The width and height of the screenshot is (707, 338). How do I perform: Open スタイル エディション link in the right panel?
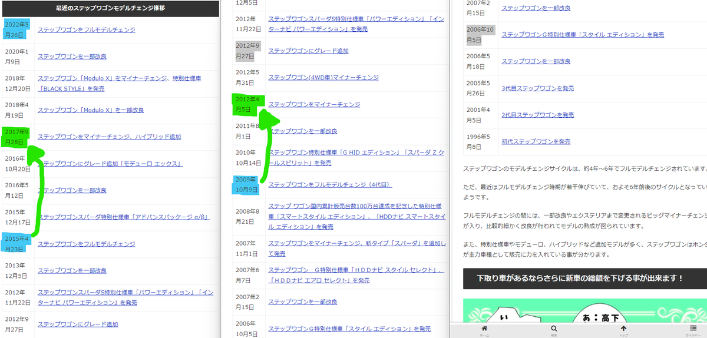pos(583,35)
